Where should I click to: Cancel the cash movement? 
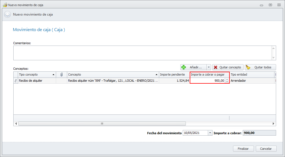tap(266, 149)
